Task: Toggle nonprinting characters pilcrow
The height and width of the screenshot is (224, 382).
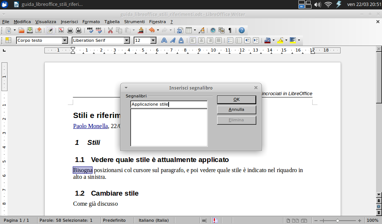Action: (x=230, y=30)
